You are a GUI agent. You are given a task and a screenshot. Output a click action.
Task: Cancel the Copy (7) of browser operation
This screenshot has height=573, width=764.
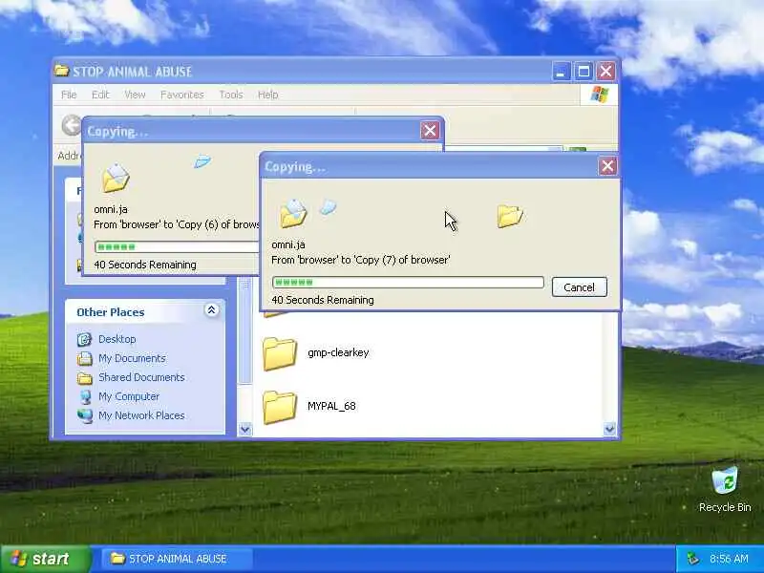[x=580, y=287]
